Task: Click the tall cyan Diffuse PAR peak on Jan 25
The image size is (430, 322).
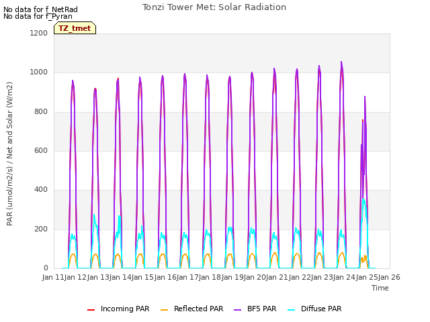Action: [x=363, y=200]
